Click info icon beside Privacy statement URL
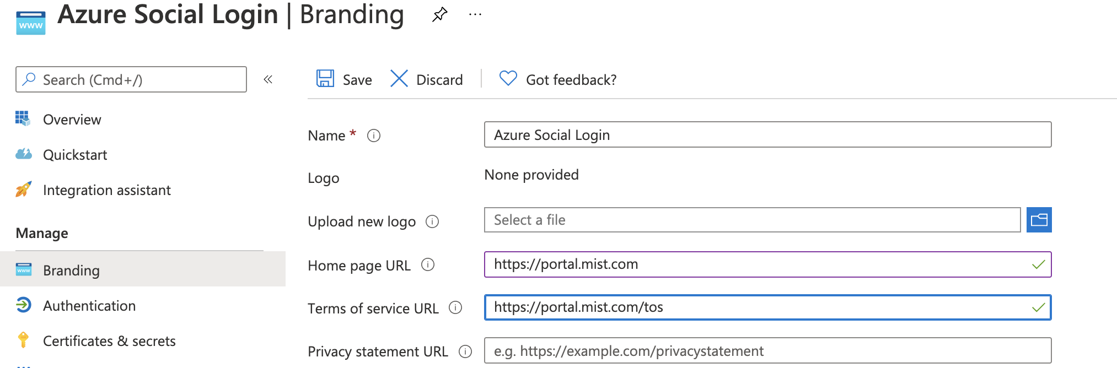 click(465, 351)
